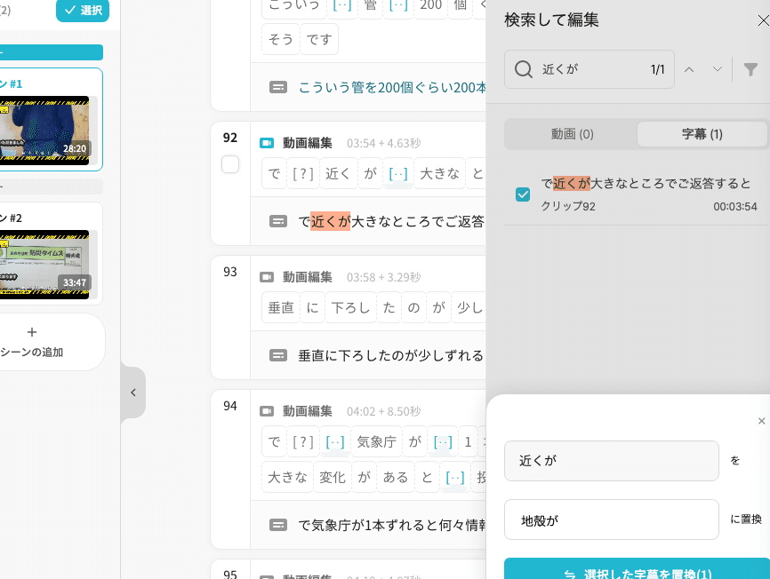Image resolution: width=770 pixels, height=579 pixels.
Task: Click the subtitle icon on clip 93's caption row
Action: (x=277, y=355)
